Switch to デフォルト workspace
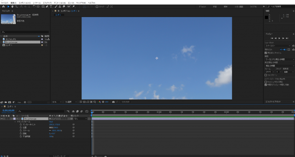This screenshot has height=157, width=295. pyautogui.click(x=203, y=7)
